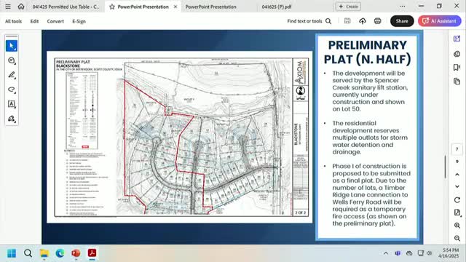Open the hamburger menu
This screenshot has width=466, height=262.
pyautogui.click(x=8, y=7)
